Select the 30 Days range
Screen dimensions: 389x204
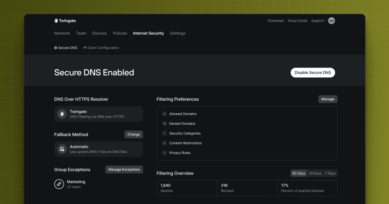click(x=315, y=173)
